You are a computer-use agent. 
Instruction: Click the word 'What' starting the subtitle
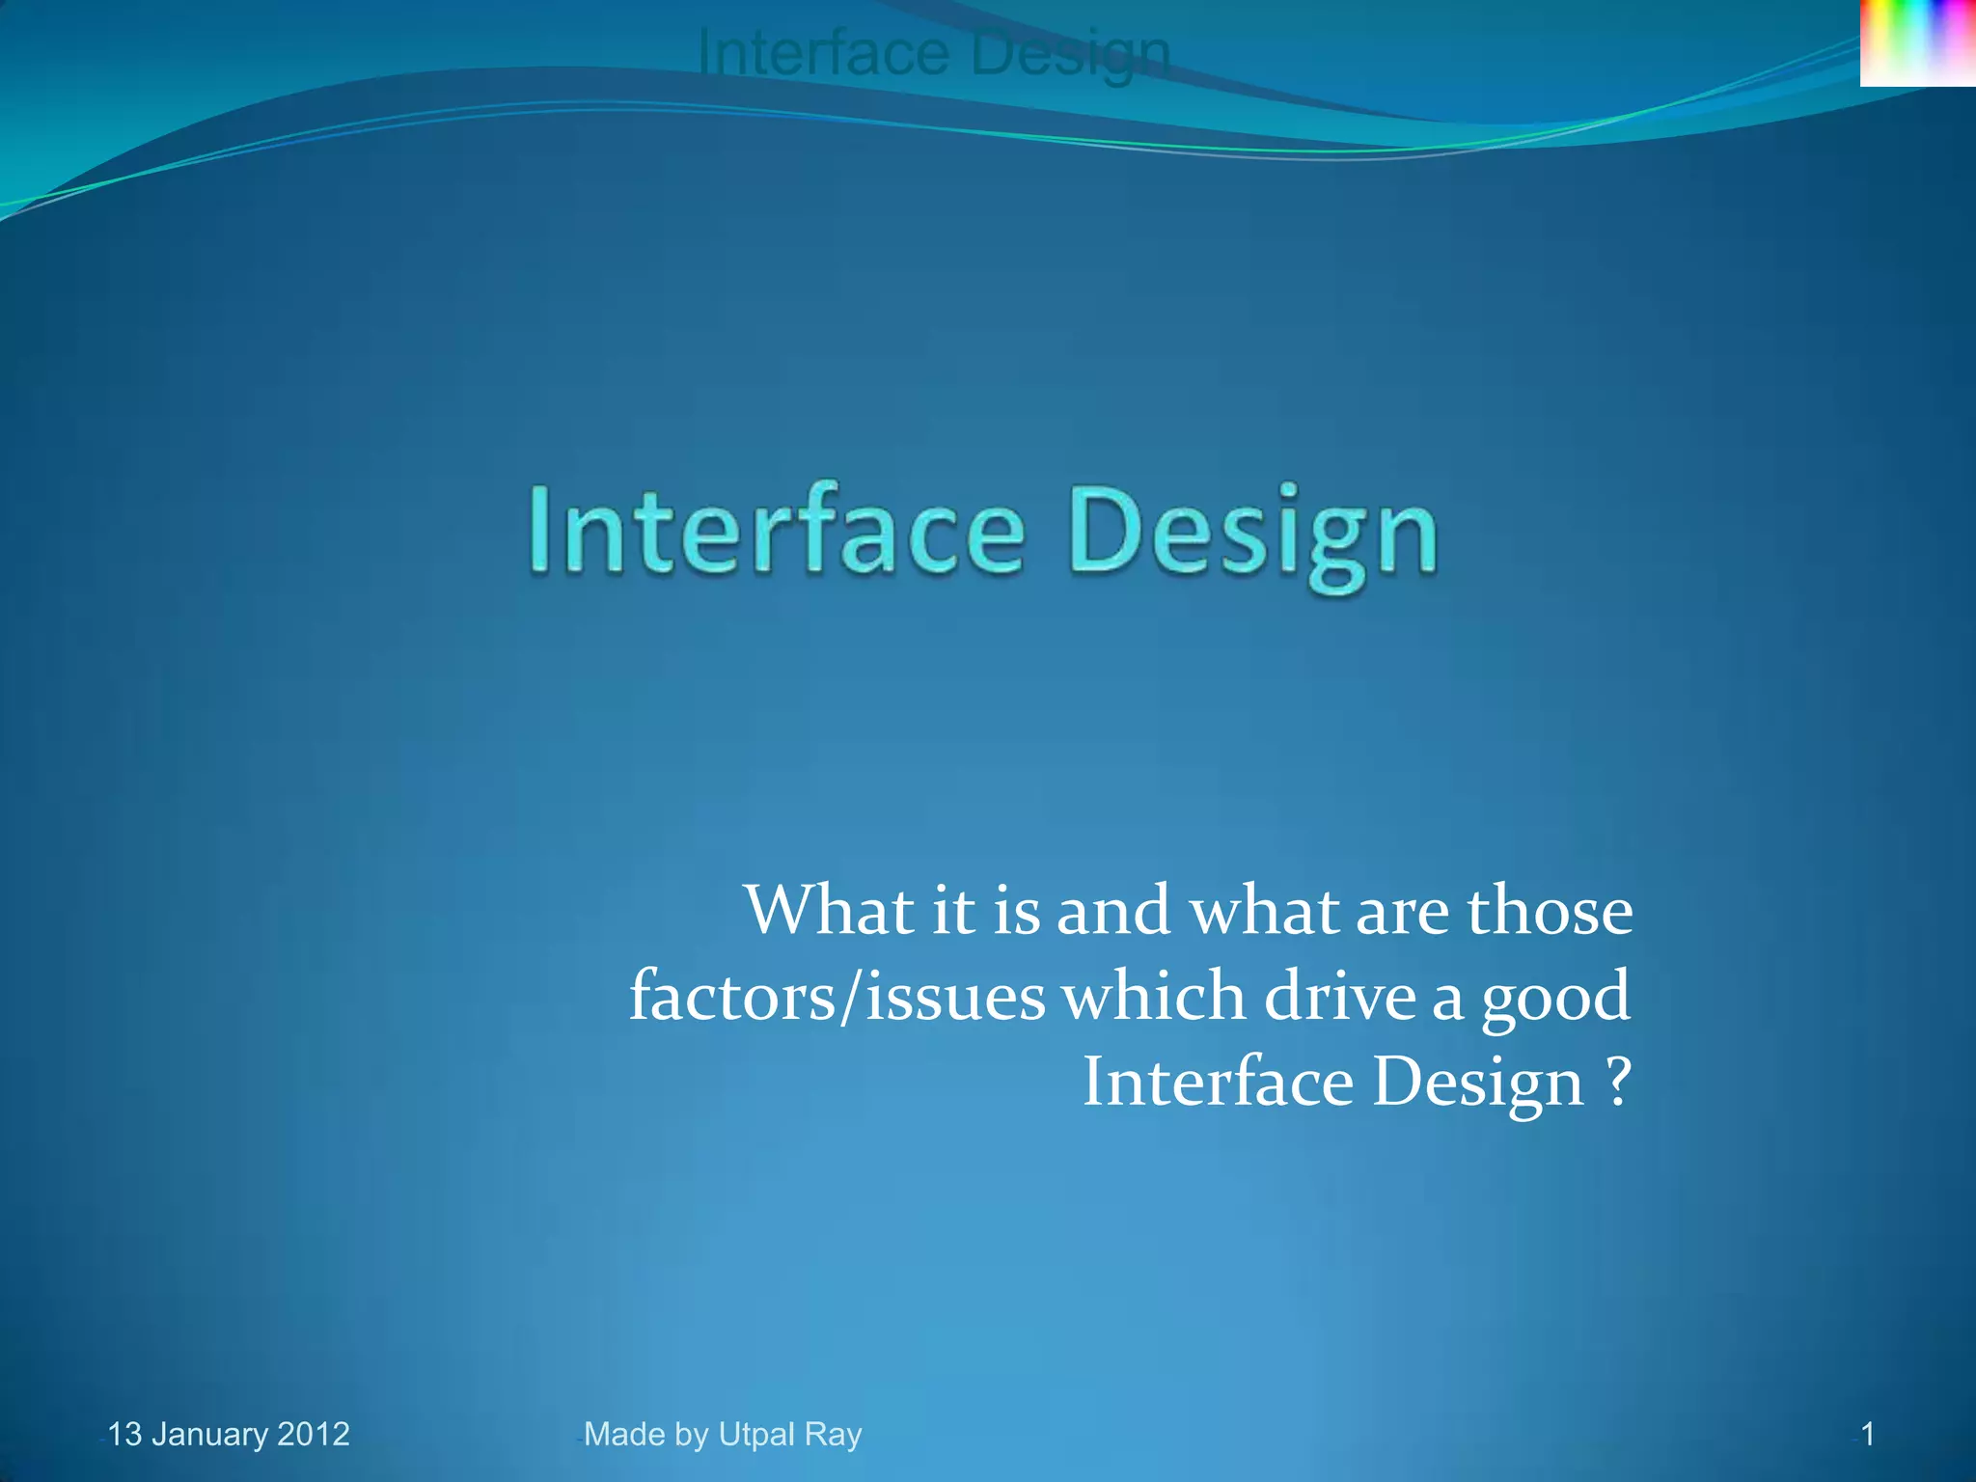829,910
